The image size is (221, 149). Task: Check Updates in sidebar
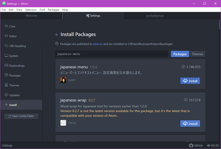14,95
